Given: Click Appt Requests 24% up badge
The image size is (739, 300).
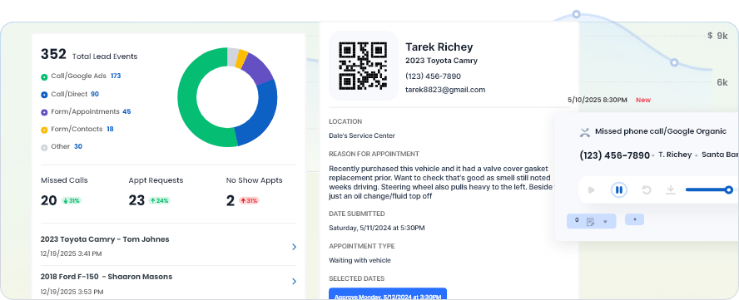Looking at the screenshot, I should point(159,200).
